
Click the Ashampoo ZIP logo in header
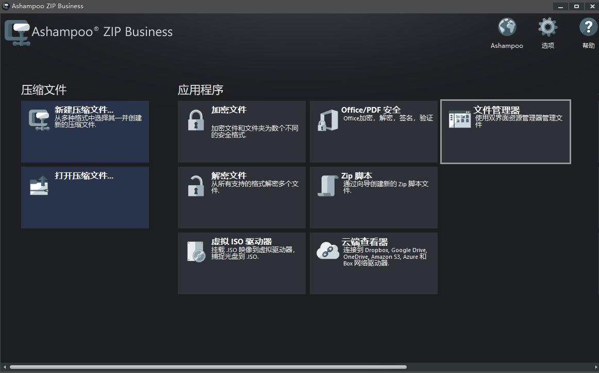point(17,33)
